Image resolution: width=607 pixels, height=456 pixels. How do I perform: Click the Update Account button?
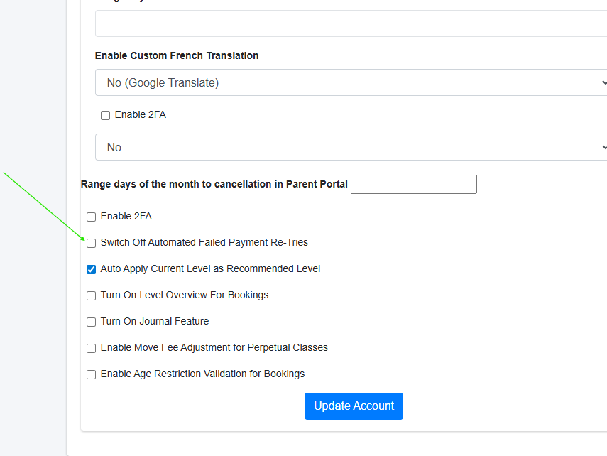pos(354,406)
